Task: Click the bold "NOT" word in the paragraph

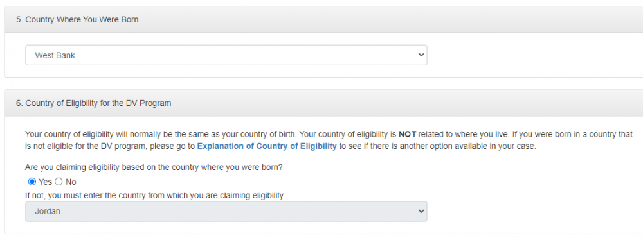Action: coord(407,134)
